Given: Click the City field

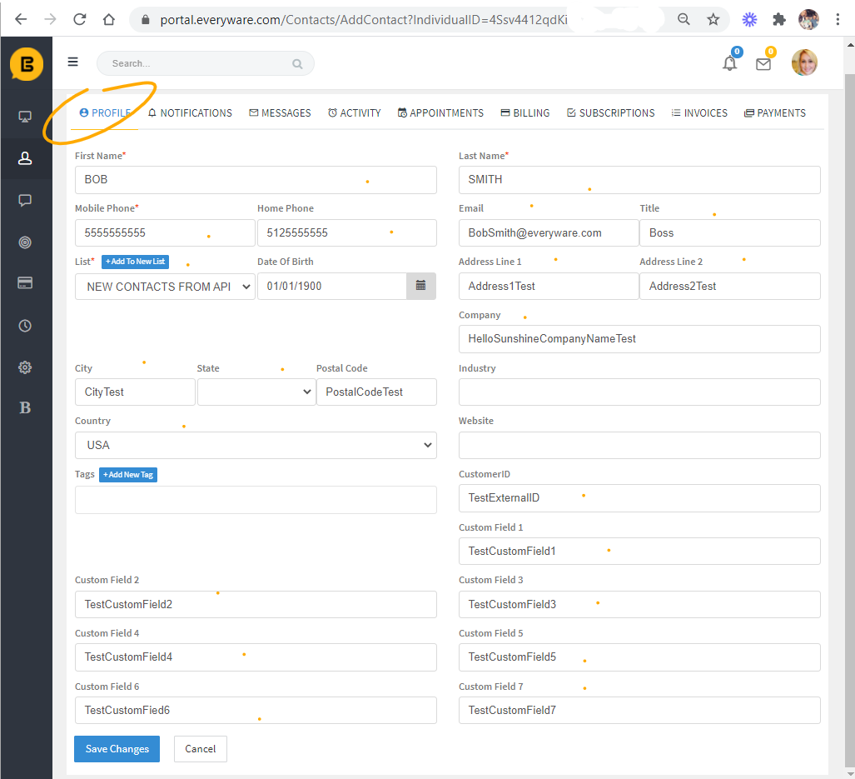Looking at the screenshot, I should click(135, 392).
